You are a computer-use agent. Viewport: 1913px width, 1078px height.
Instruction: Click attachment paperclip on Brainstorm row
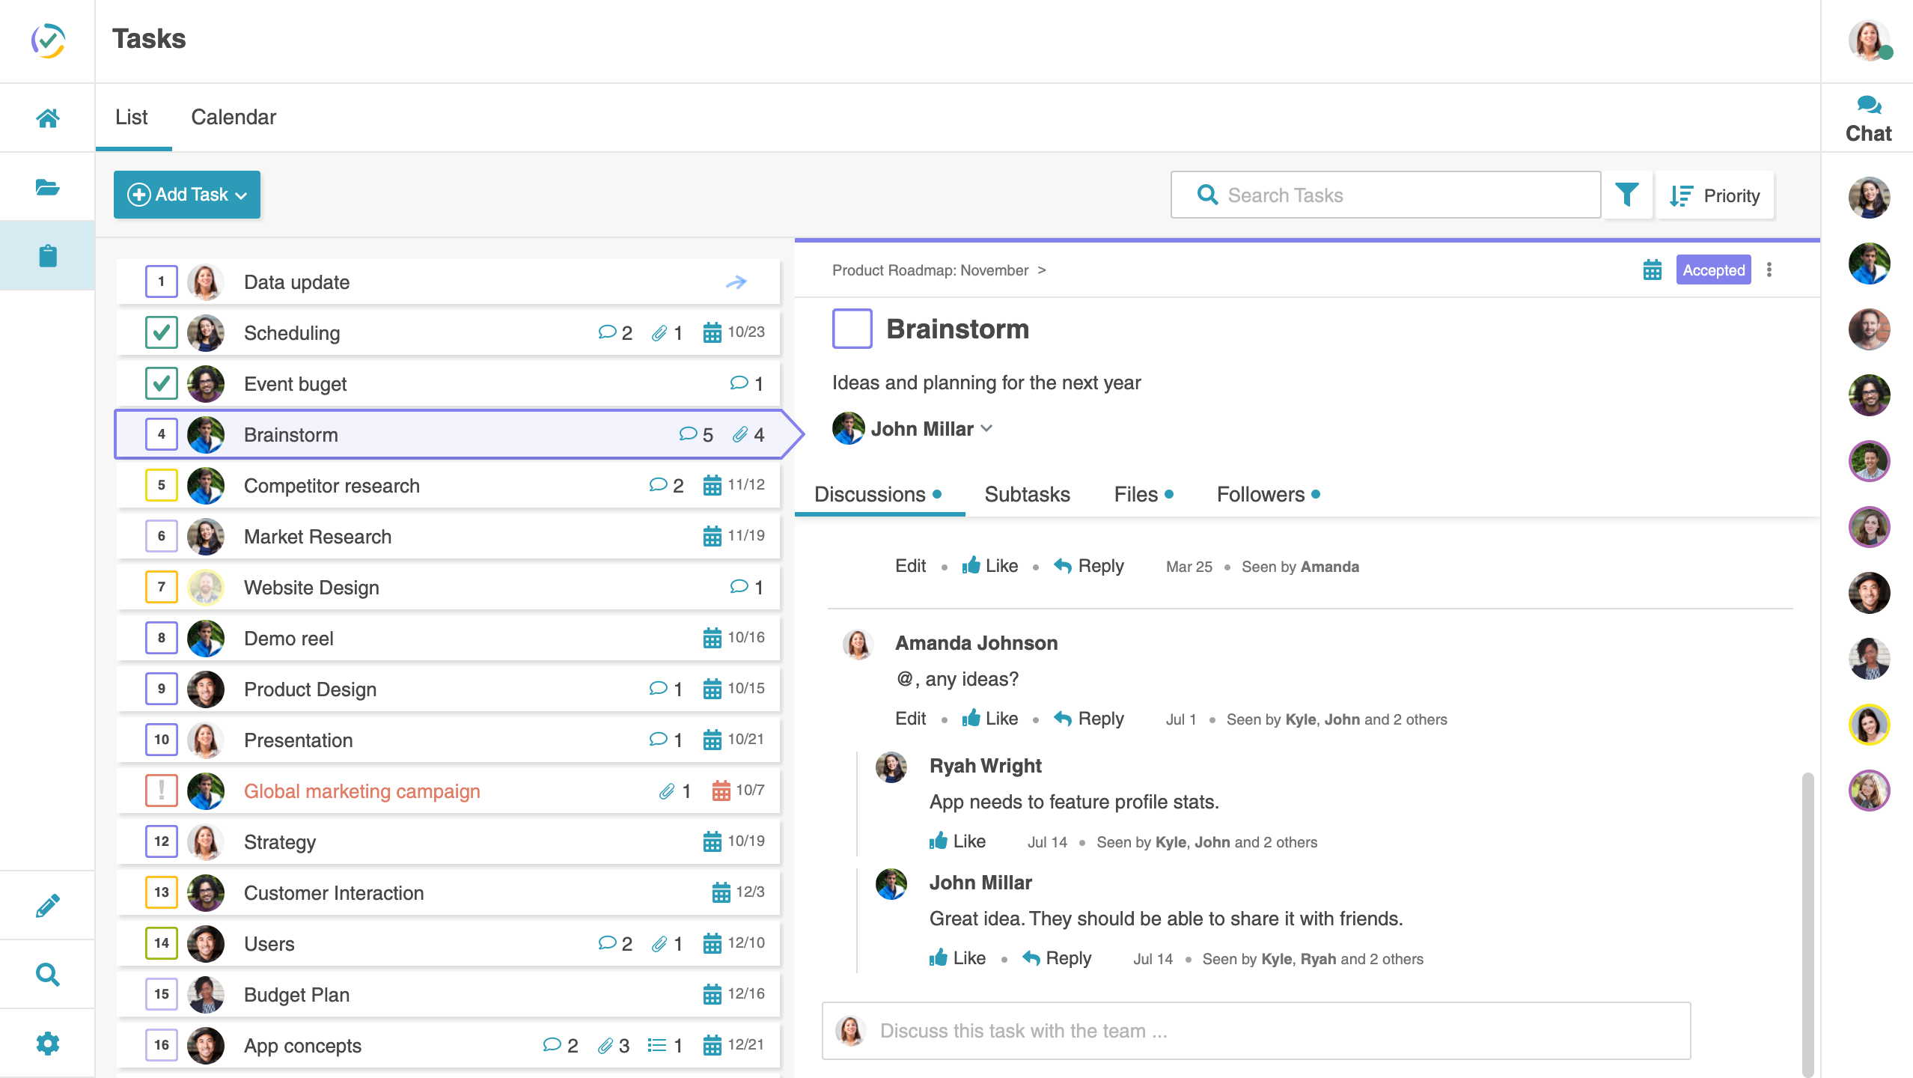point(740,434)
